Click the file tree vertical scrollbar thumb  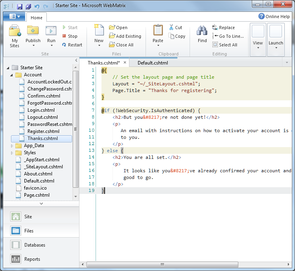pos(76,129)
